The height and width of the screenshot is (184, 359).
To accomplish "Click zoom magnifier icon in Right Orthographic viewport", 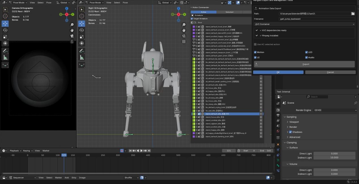I will pyautogui.click(x=184, y=25).
